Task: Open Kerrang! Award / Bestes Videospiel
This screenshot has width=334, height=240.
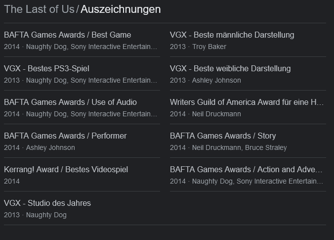Action: pyautogui.click(x=66, y=170)
